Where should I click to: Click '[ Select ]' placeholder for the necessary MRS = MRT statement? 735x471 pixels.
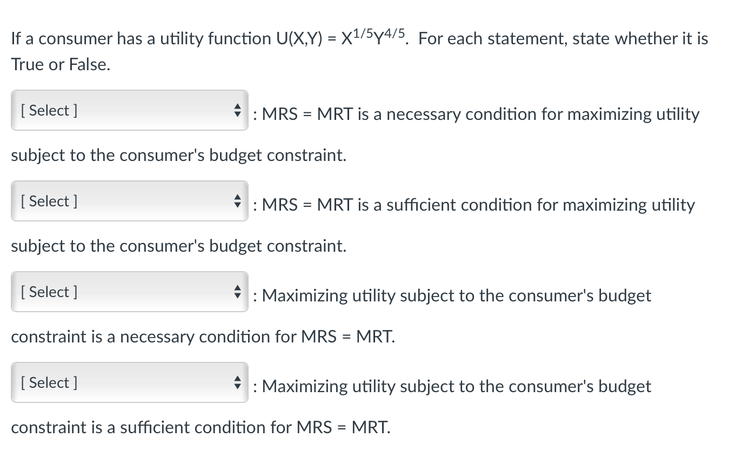pyautogui.click(x=49, y=111)
